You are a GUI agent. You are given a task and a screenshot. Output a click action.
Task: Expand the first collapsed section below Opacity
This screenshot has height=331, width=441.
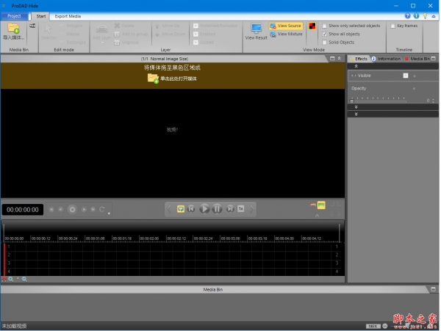tap(356, 107)
